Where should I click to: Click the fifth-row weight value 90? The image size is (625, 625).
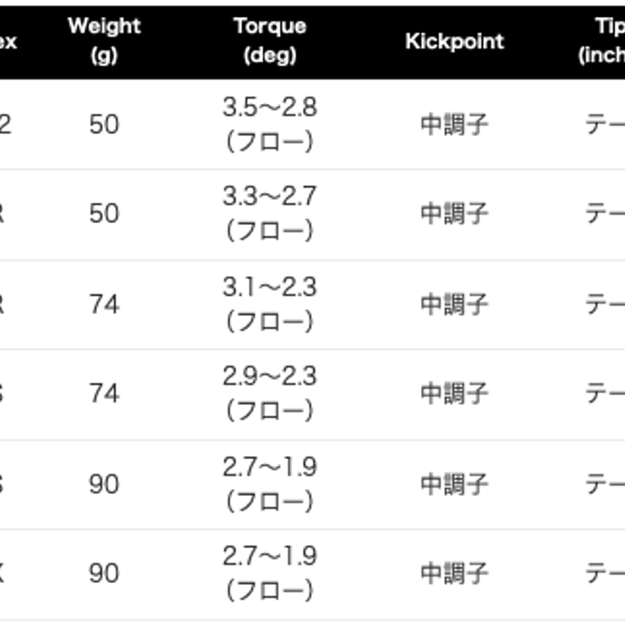click(x=104, y=484)
